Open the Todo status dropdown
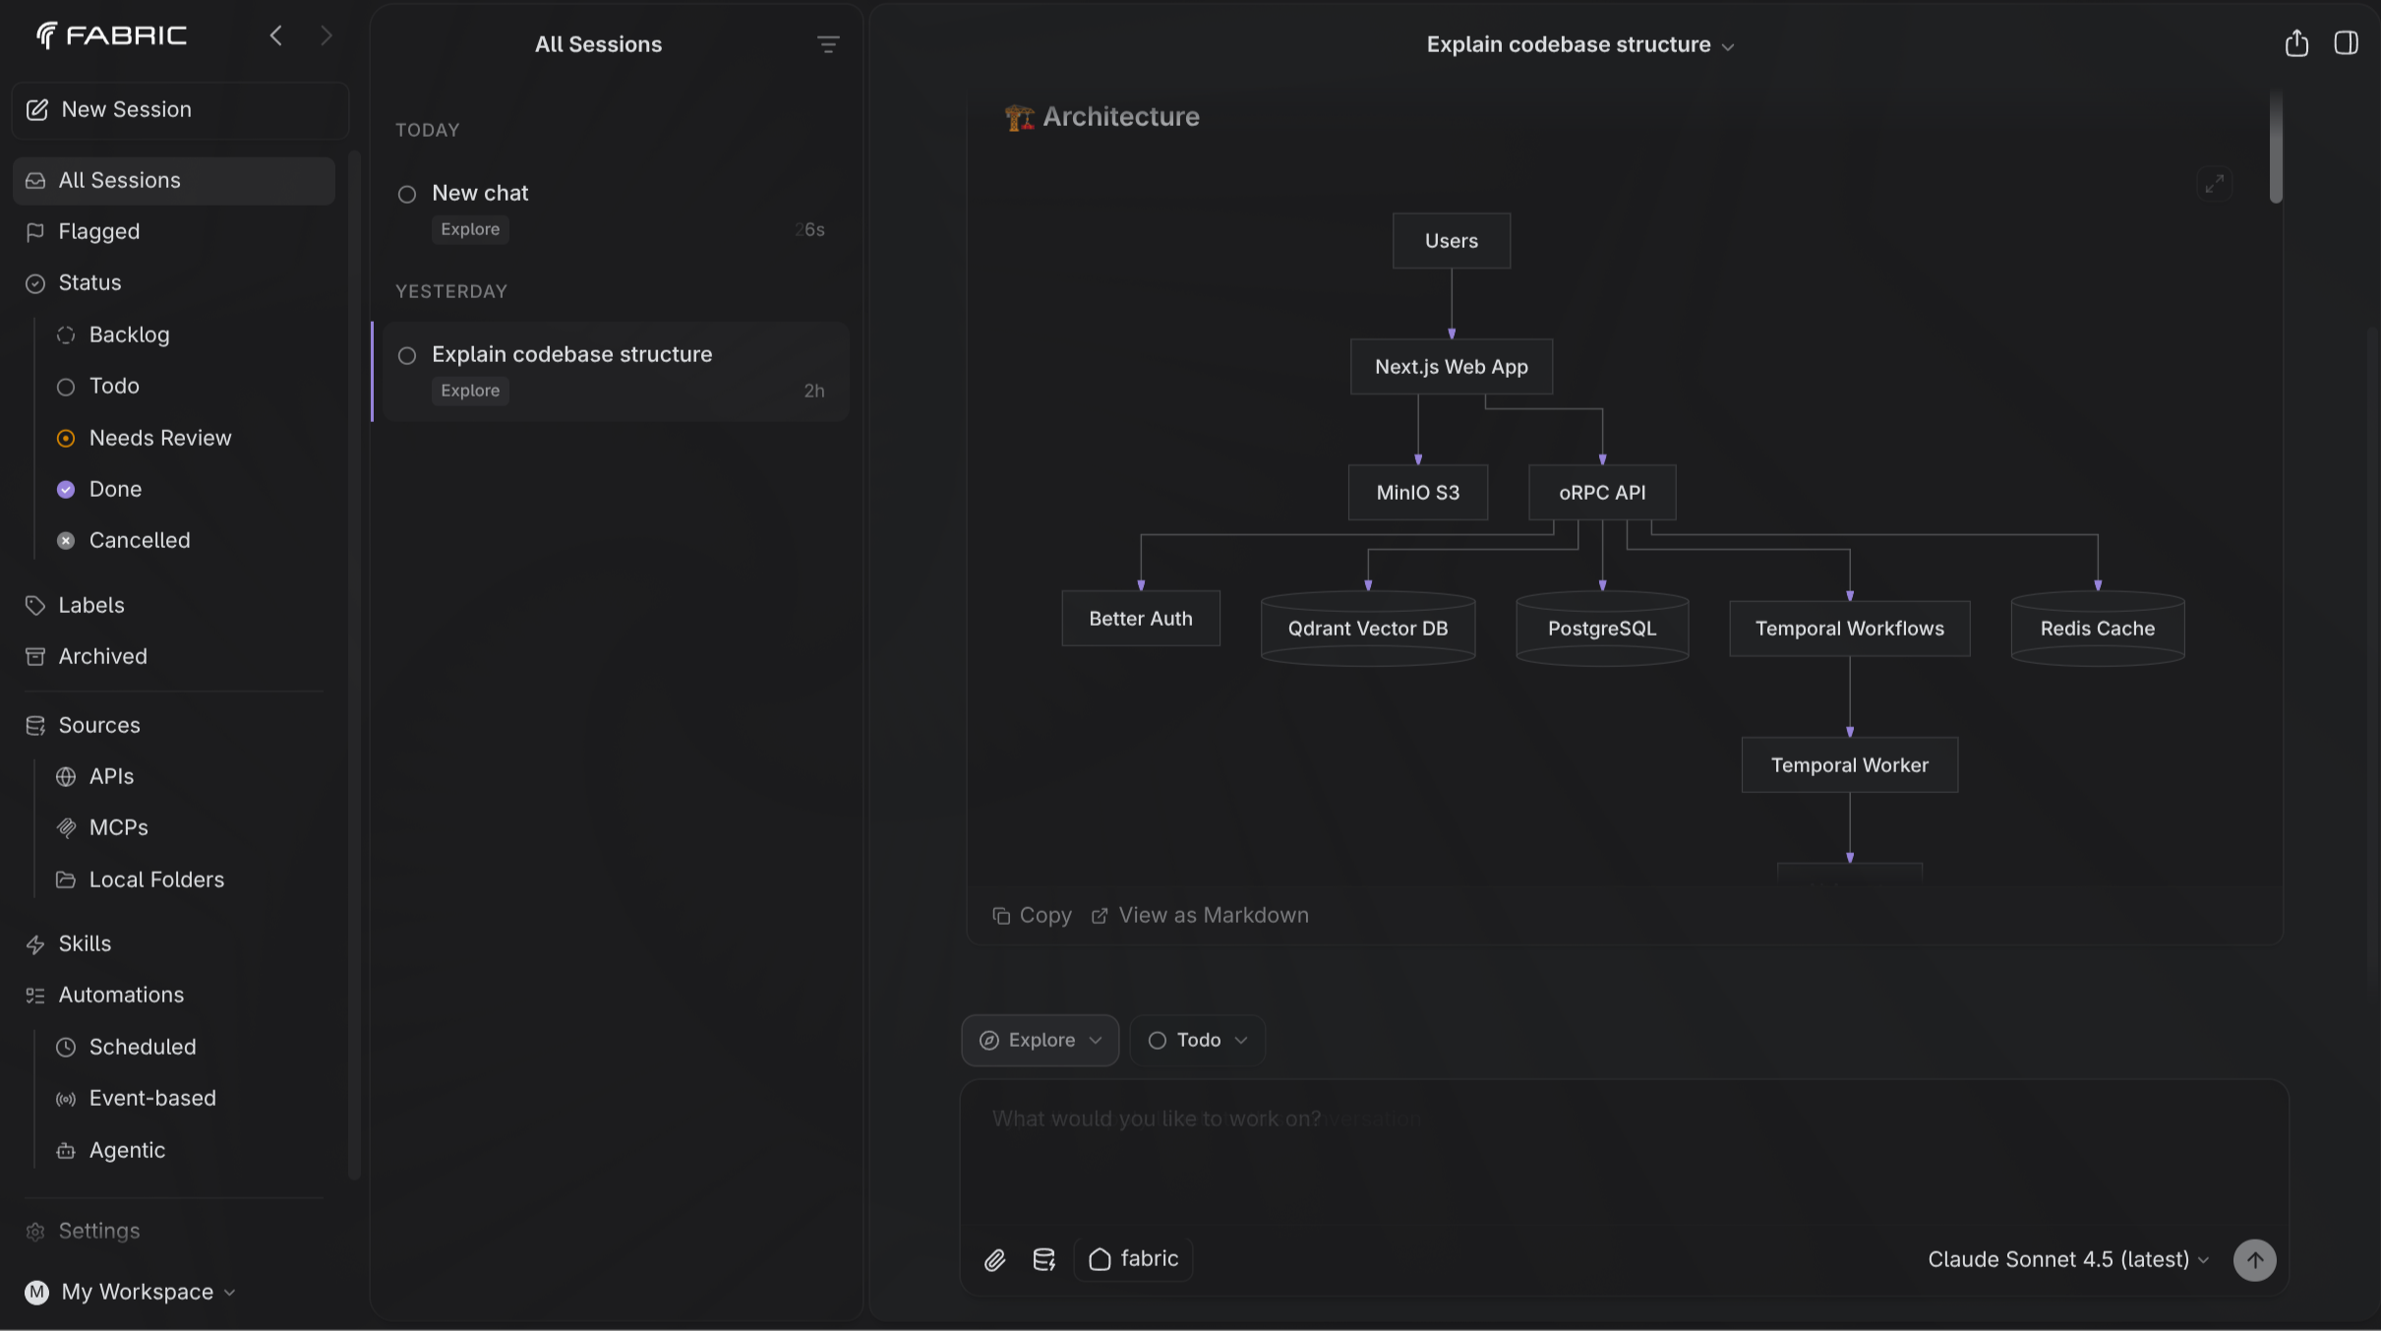This screenshot has height=1331, width=2381. pos(1197,1040)
